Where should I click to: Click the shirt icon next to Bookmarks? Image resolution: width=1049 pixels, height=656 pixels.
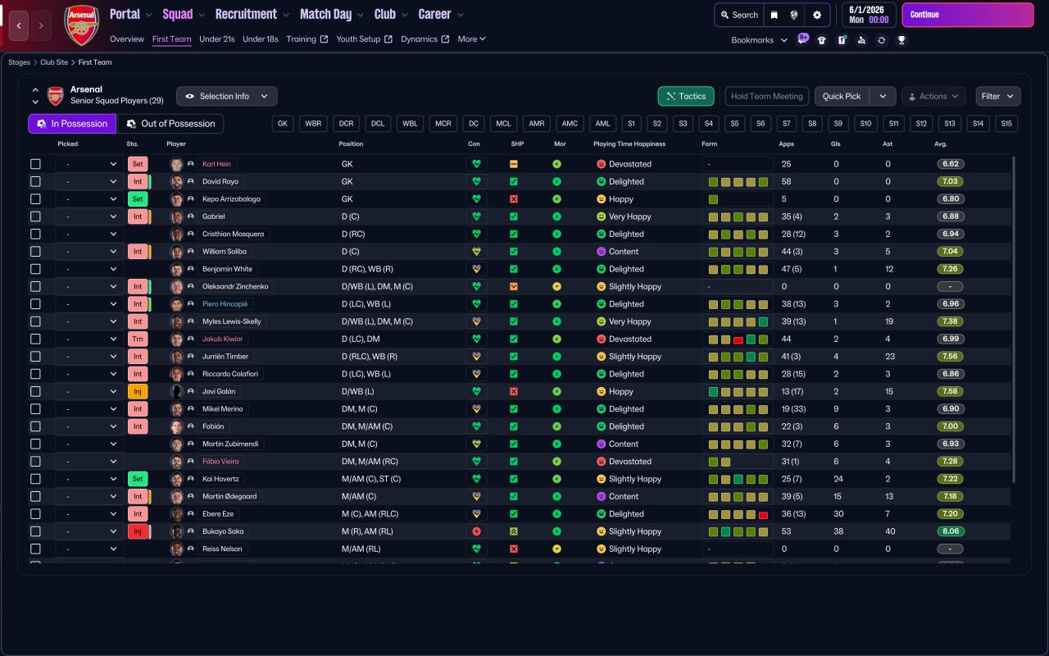822,40
